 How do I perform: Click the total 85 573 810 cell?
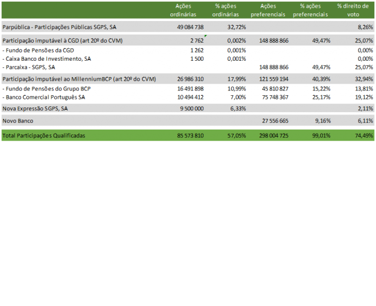pyautogui.click(x=190, y=135)
